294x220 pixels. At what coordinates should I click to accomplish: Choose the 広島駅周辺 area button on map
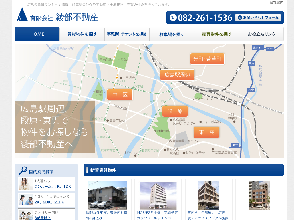click(177, 75)
